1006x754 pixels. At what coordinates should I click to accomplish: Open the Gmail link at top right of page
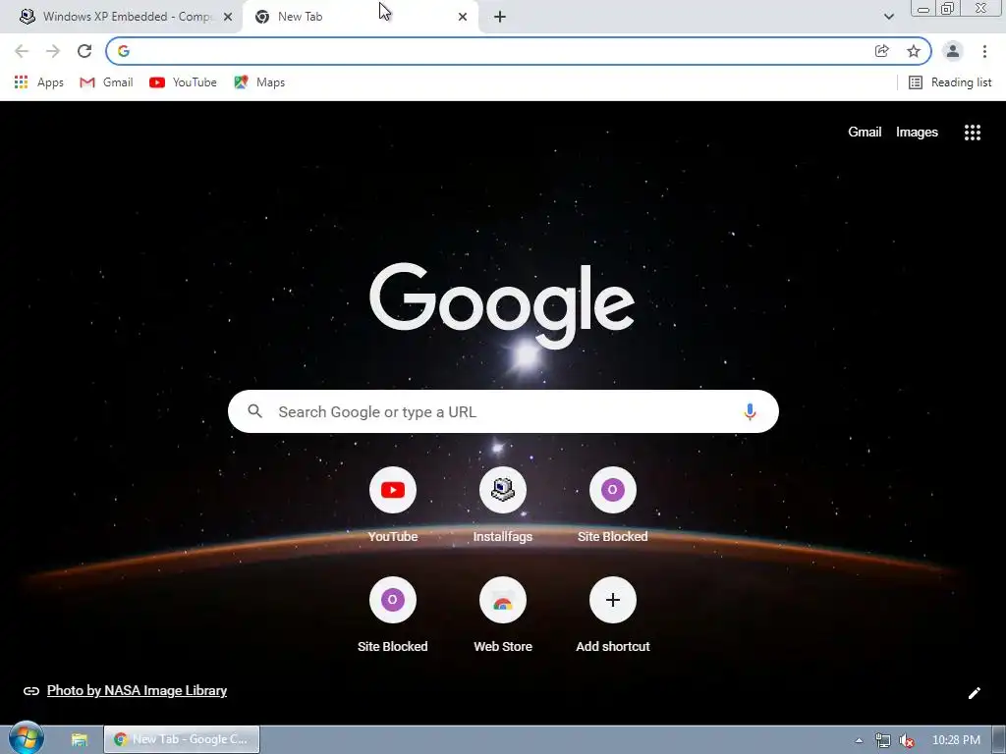(865, 133)
